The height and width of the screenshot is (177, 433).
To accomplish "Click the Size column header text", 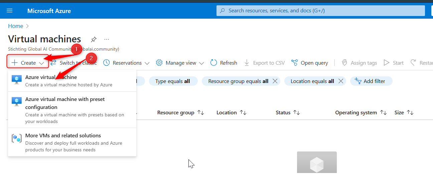I will point(399,113).
